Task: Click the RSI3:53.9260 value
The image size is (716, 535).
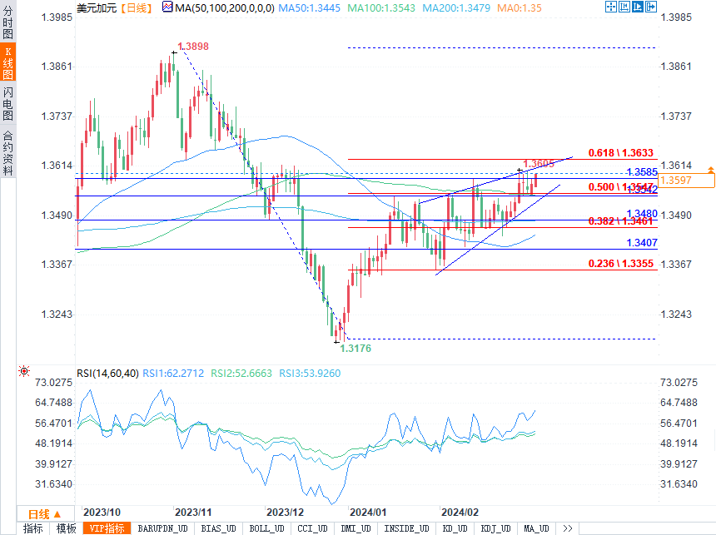Action: [x=310, y=374]
